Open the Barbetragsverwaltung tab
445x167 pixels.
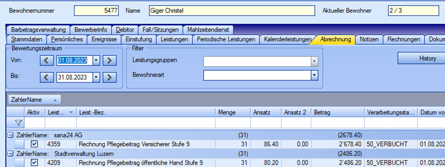[38, 30]
